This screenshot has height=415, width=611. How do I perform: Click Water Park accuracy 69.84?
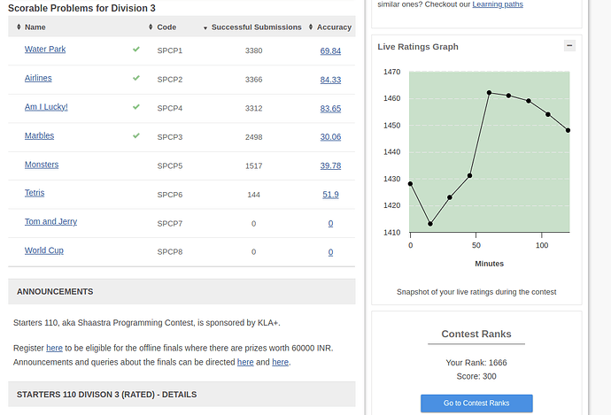pyautogui.click(x=330, y=51)
